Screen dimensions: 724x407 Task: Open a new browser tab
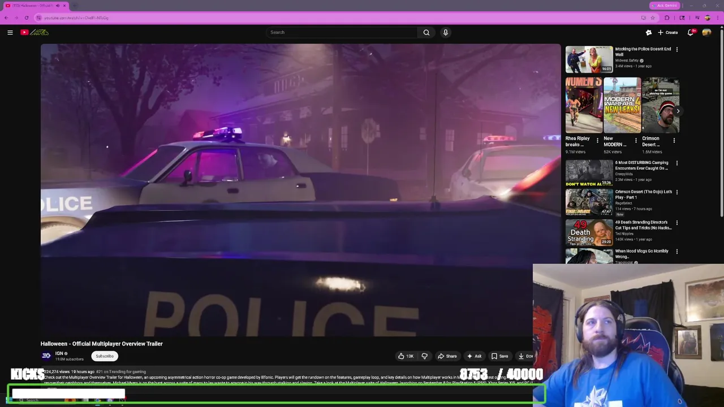75,6
